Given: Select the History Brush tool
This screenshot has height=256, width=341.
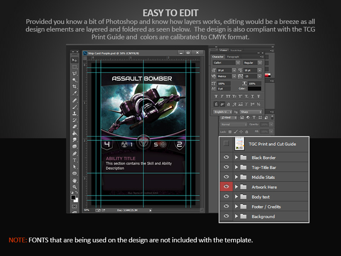Looking at the screenshot, I should coord(75,120).
